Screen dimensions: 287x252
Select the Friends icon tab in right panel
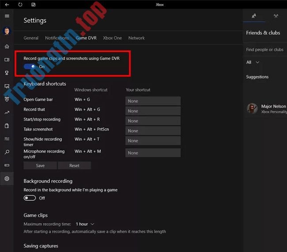[x=254, y=16]
